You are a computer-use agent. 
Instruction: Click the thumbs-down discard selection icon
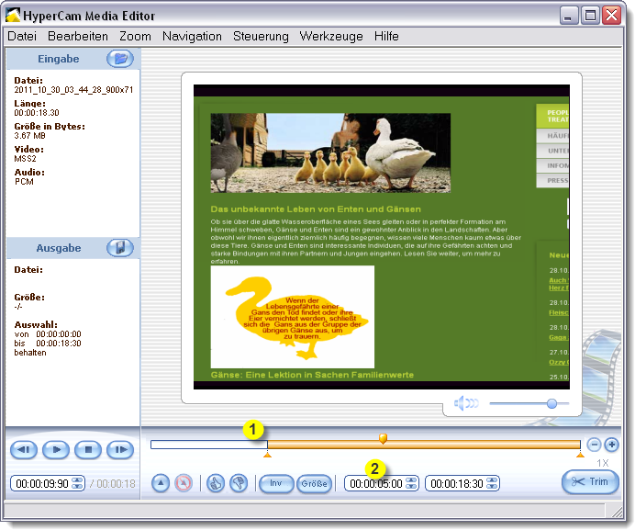pyautogui.click(x=239, y=483)
